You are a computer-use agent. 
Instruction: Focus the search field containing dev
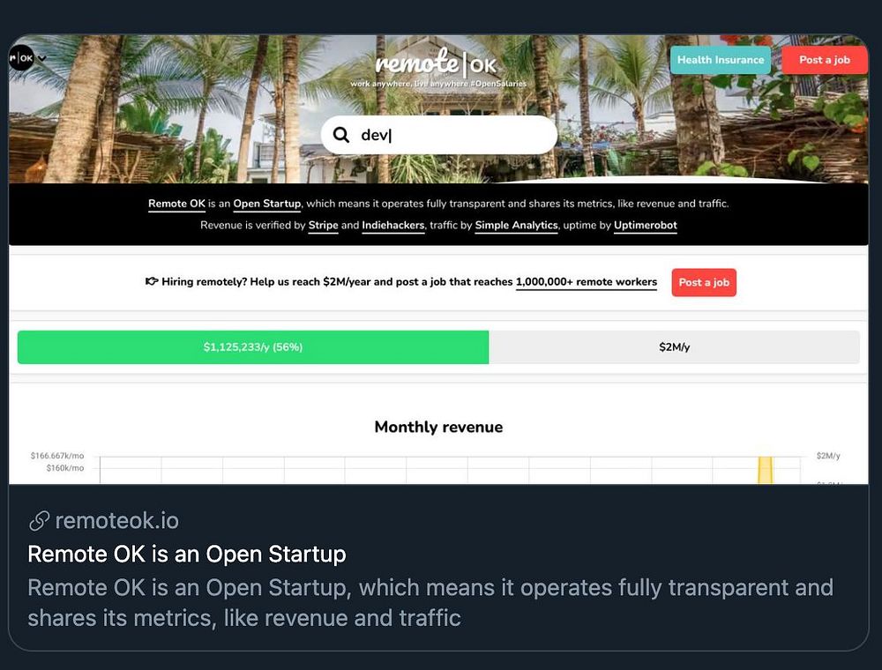coord(438,135)
